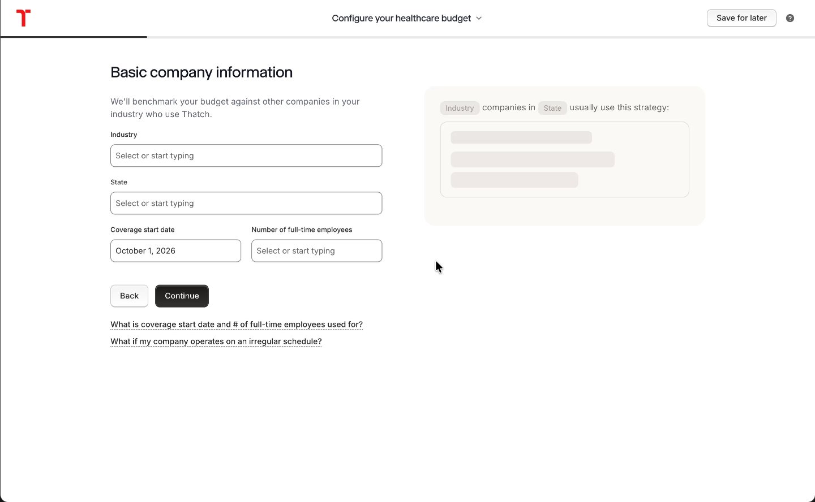Open irregular schedule question link
The image size is (815, 502).
(x=216, y=341)
